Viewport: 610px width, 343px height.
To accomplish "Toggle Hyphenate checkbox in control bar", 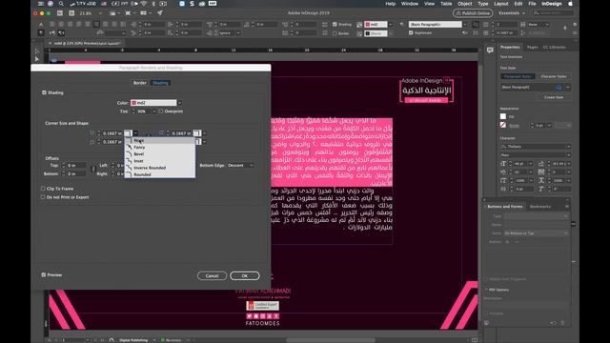I will pos(411,33).
